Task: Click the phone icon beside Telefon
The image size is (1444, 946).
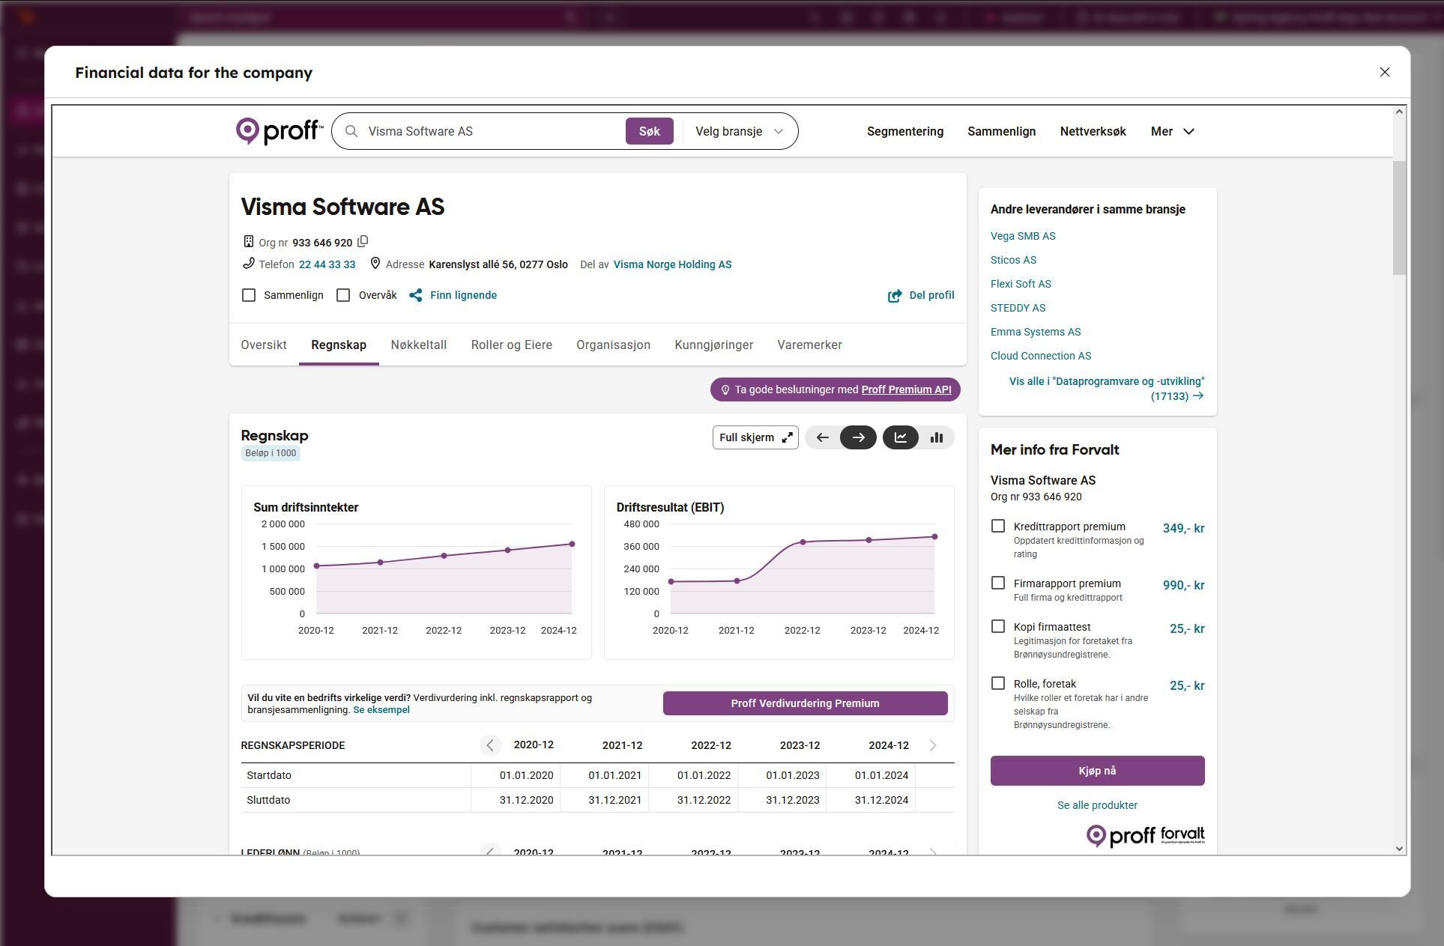Action: click(x=248, y=264)
